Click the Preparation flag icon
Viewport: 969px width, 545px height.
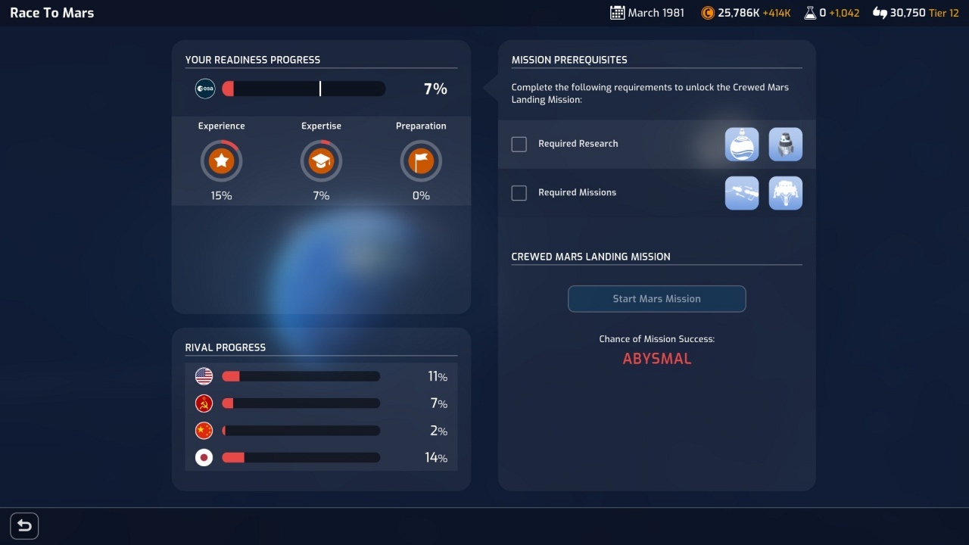pyautogui.click(x=421, y=161)
